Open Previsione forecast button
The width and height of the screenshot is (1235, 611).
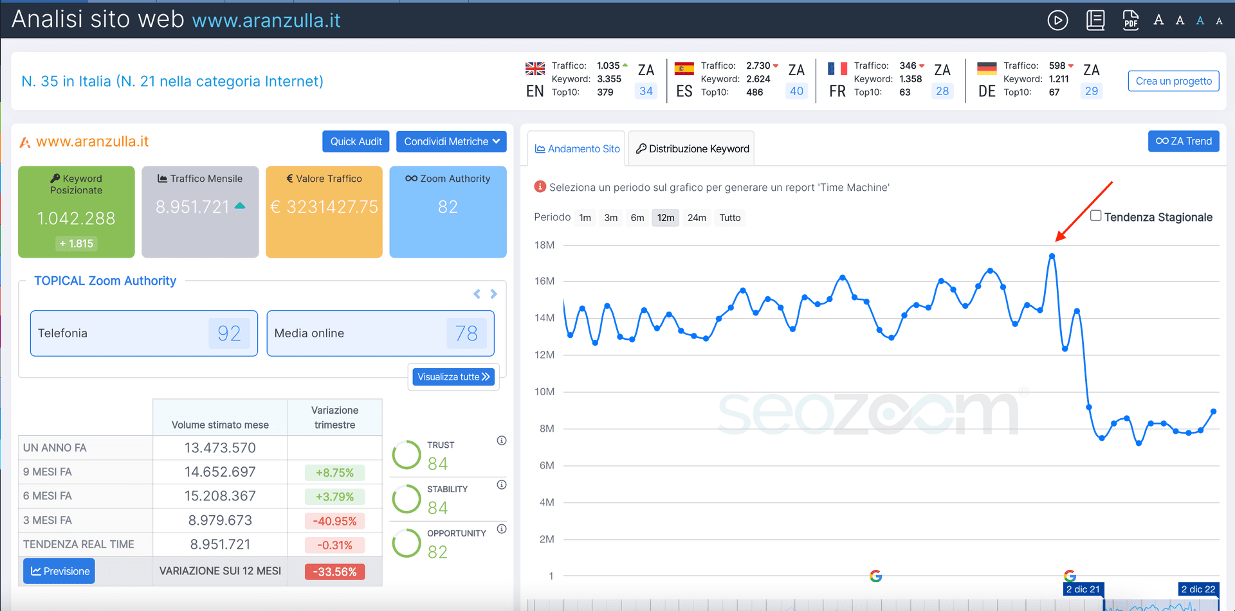pos(59,571)
